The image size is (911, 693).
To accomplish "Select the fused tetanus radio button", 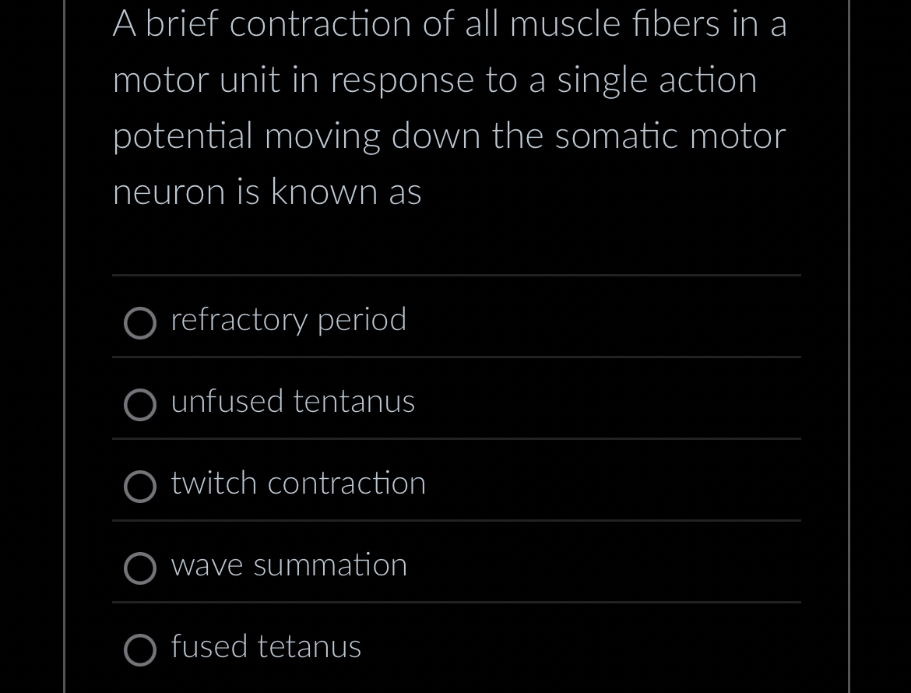I will pos(140,650).
